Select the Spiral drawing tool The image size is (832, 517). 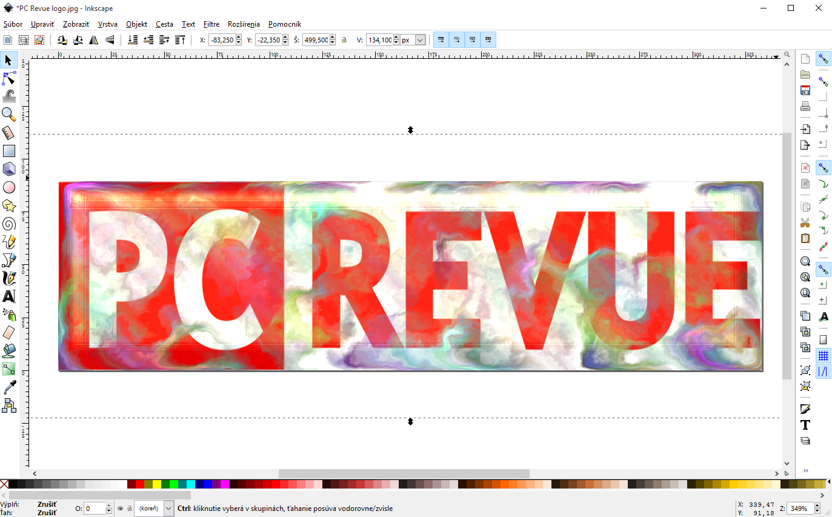coord(8,224)
